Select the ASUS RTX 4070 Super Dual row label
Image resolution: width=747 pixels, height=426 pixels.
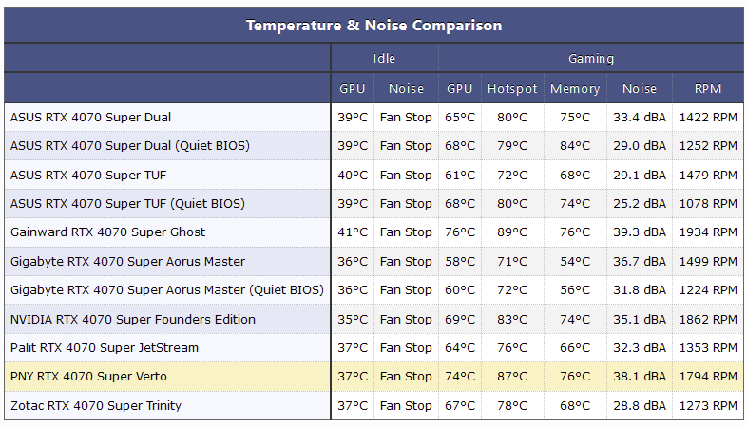(x=90, y=118)
